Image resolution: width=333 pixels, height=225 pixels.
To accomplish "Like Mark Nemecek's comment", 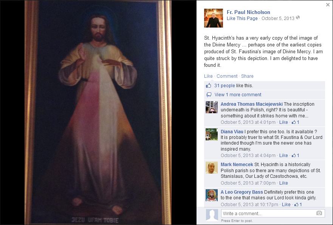I will point(283,183).
